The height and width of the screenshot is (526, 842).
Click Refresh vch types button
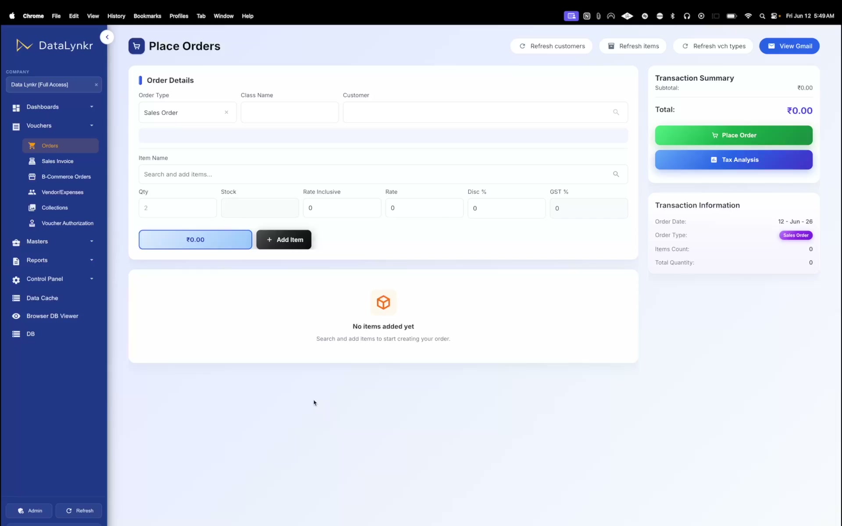point(713,46)
